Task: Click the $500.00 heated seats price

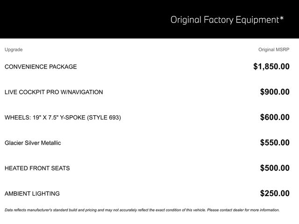Action: pos(275,168)
